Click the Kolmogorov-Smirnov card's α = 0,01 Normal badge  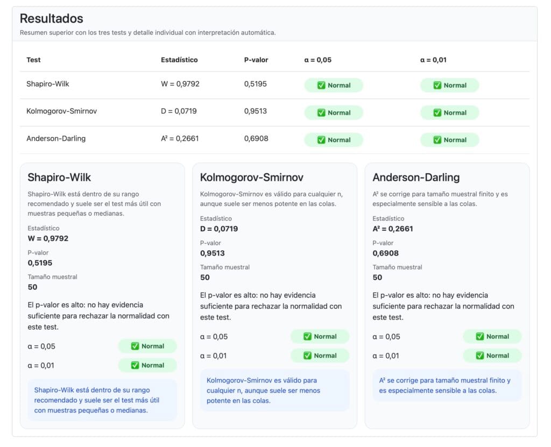[x=320, y=356]
